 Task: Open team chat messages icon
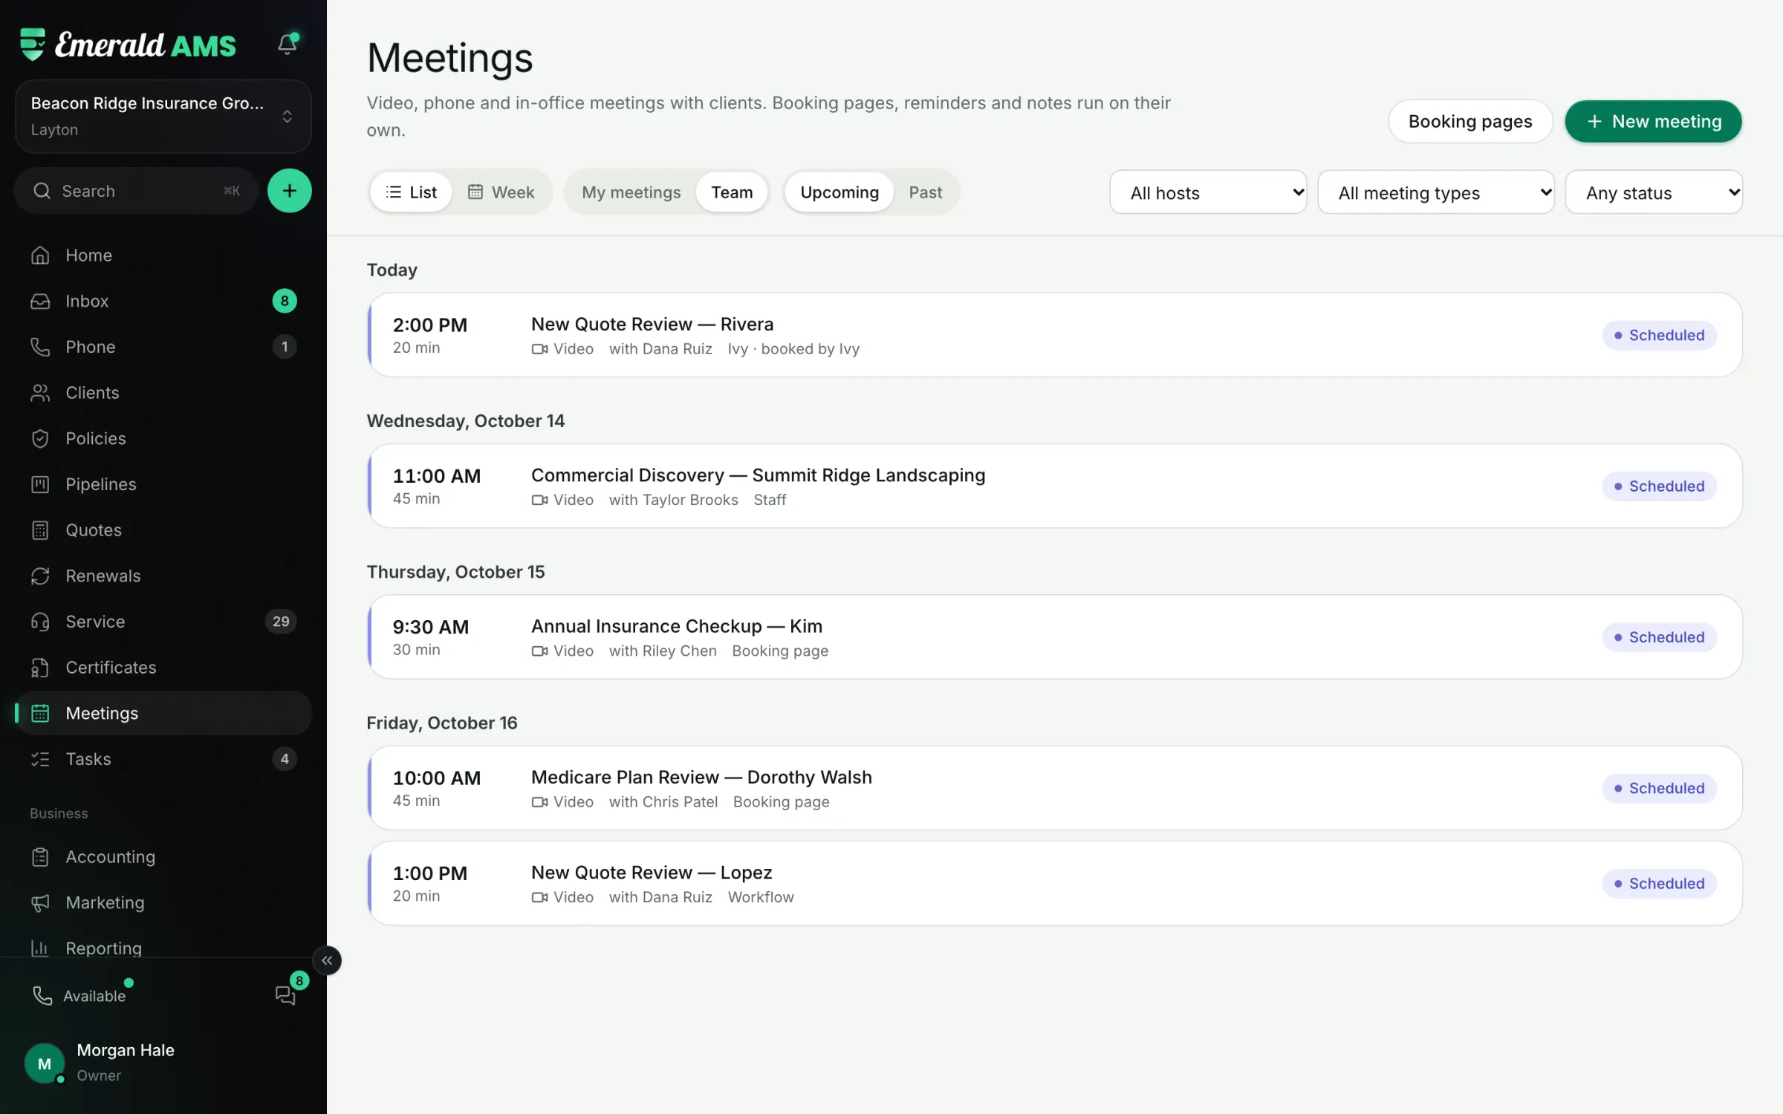click(286, 994)
